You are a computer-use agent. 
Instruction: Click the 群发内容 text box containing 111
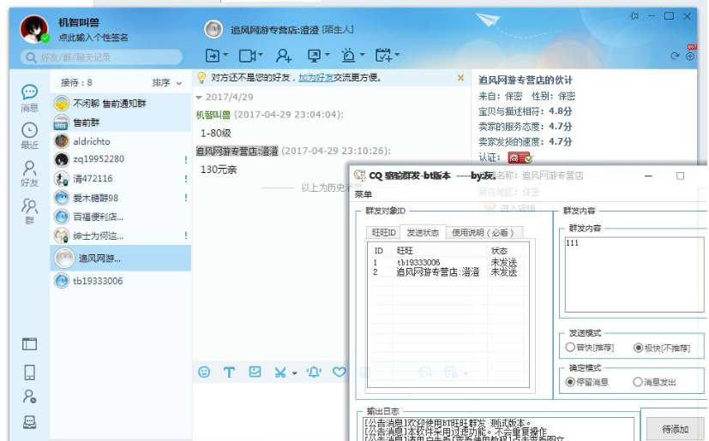[634, 274]
